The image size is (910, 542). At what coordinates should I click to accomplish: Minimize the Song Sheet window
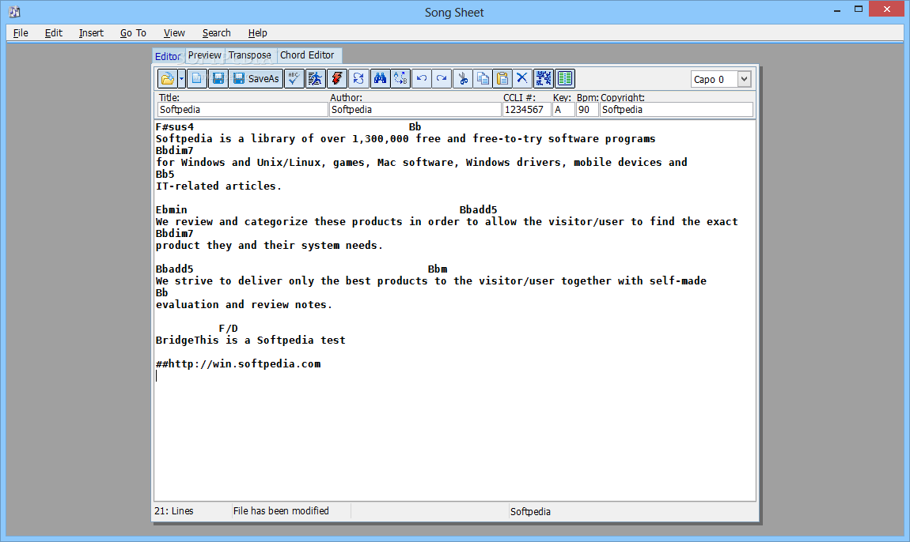click(837, 9)
